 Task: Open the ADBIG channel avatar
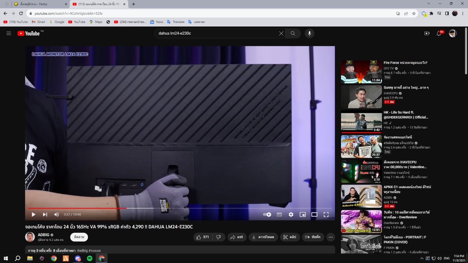click(x=30, y=237)
